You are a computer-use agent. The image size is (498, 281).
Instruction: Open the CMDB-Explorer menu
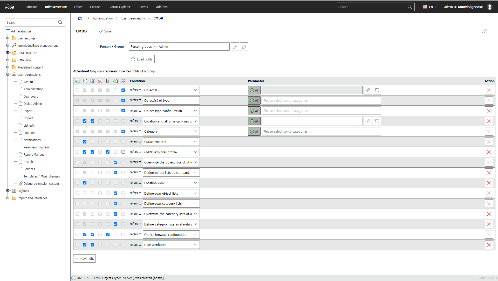click(x=120, y=7)
